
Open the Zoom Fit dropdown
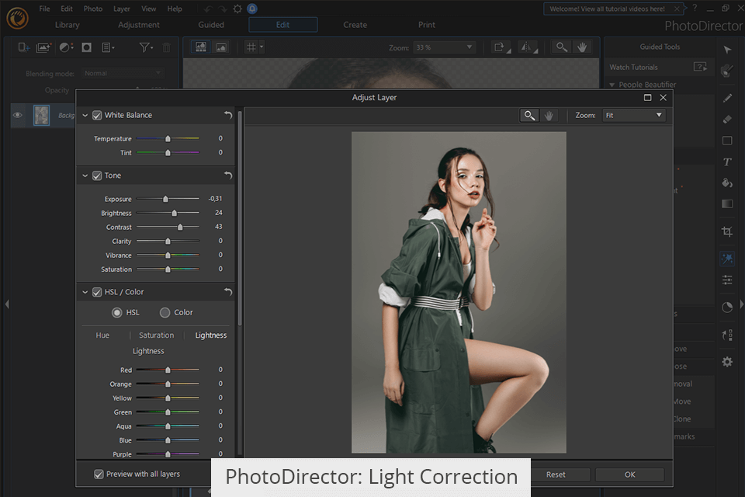click(634, 115)
